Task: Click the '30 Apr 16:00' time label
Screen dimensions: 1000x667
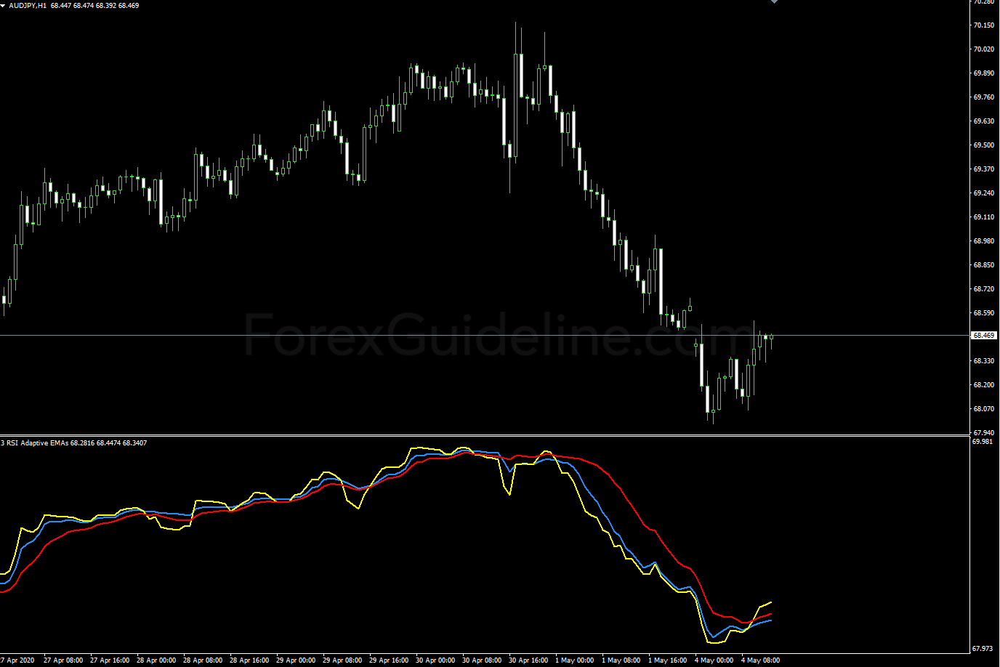Action: coord(528,660)
